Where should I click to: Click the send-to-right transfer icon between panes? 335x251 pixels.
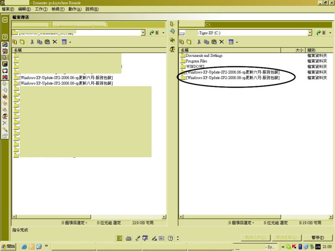click(173, 24)
